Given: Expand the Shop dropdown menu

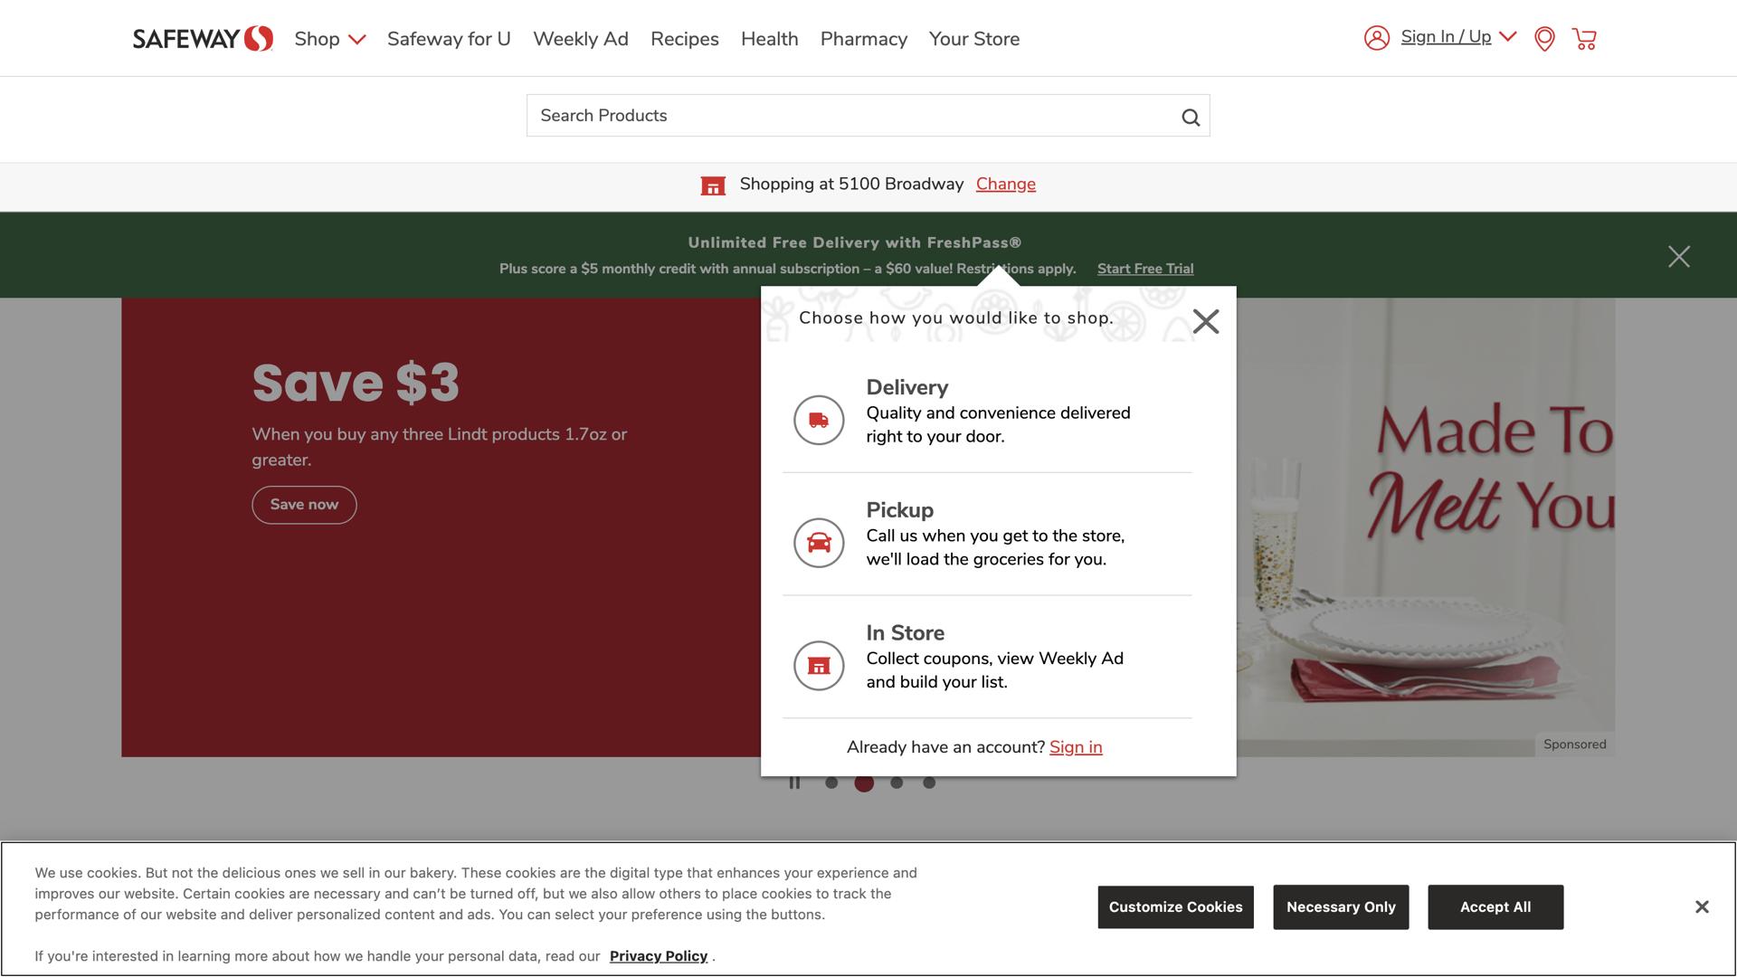Looking at the screenshot, I should click(329, 39).
